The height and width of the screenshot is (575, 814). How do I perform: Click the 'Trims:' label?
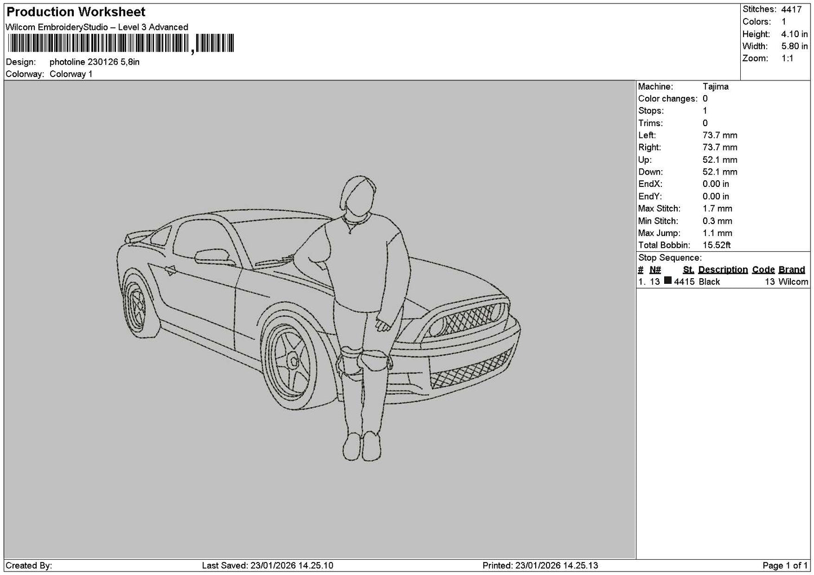(x=650, y=123)
